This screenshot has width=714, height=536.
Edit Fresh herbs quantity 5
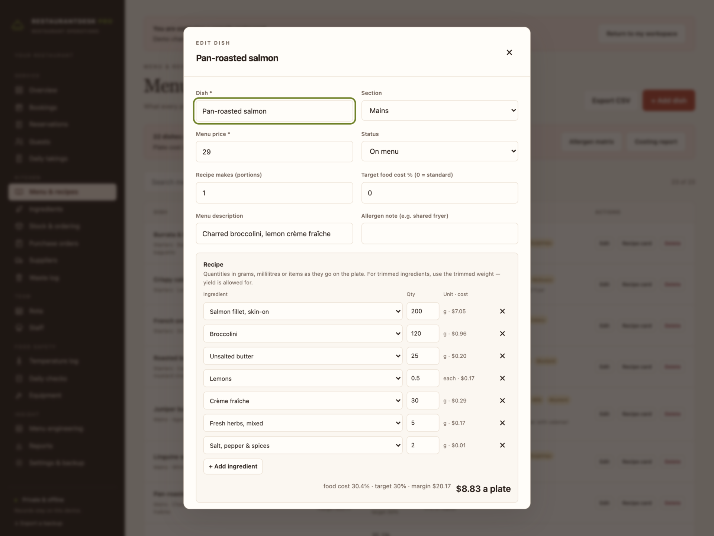pos(423,423)
